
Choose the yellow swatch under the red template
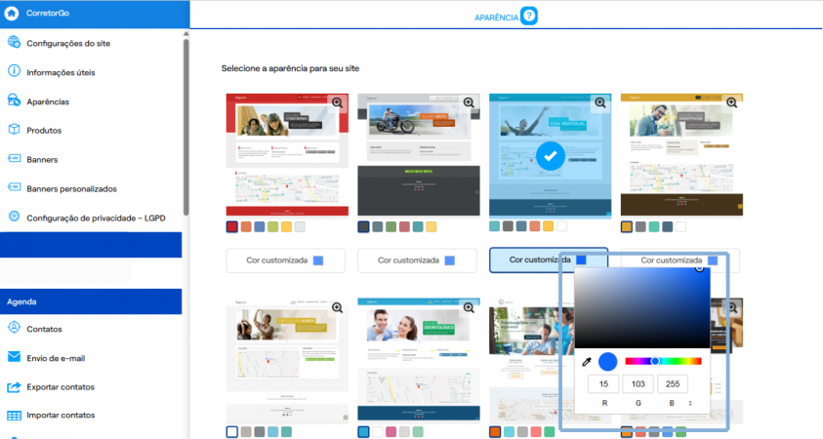point(286,227)
